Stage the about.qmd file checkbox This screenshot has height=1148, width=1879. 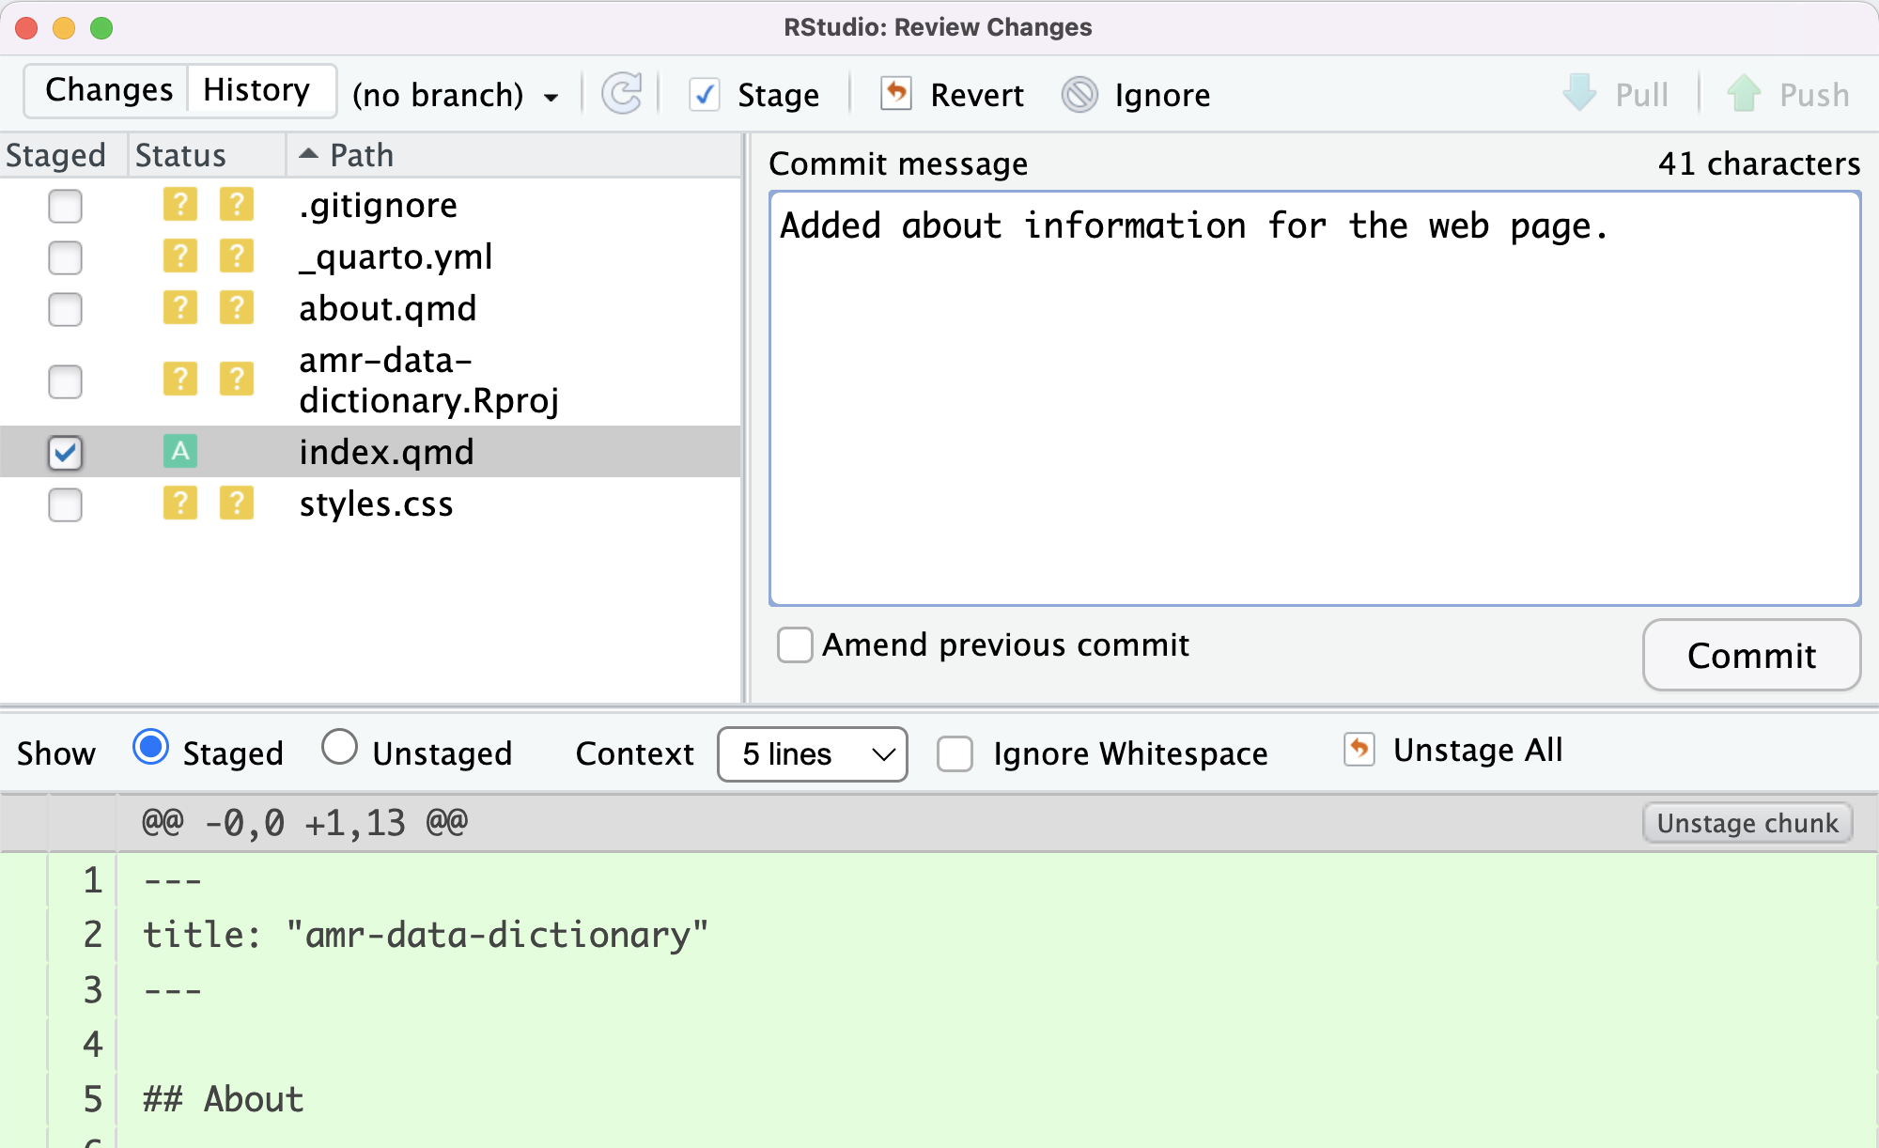[65, 309]
